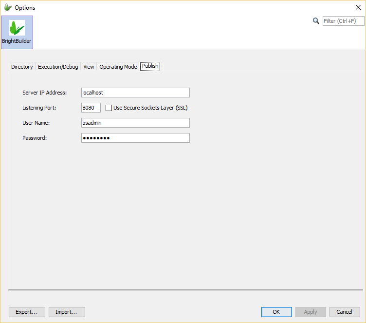Click into the Password field
This screenshot has width=366, height=323.
click(135, 138)
